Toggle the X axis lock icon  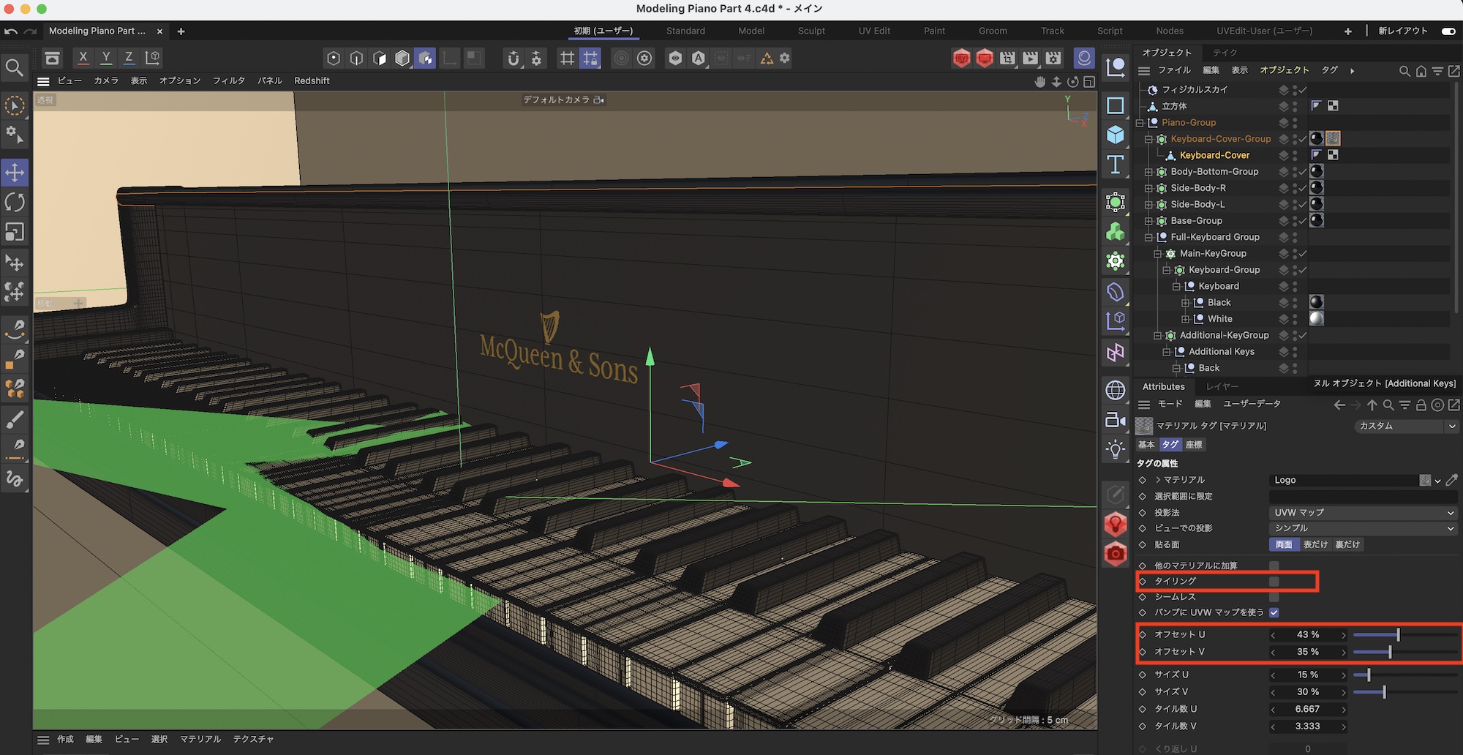coord(83,58)
